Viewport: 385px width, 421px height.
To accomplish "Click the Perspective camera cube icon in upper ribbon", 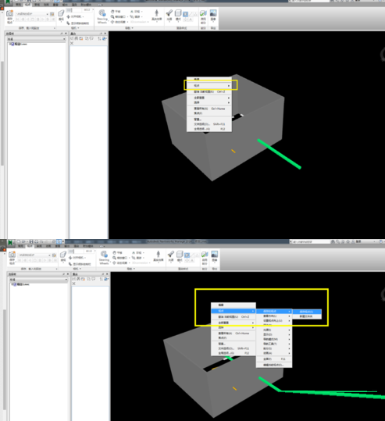I will point(61,13).
